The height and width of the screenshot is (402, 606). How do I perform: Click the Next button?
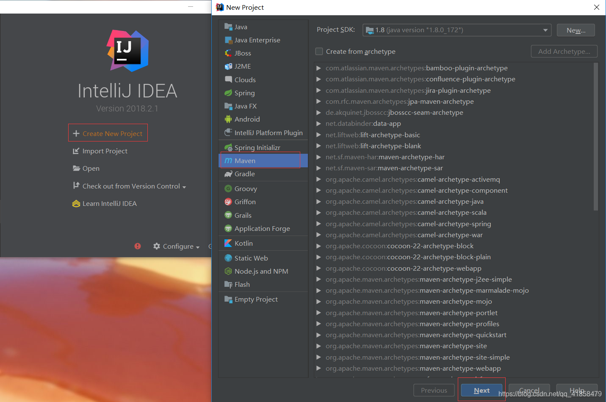point(481,390)
